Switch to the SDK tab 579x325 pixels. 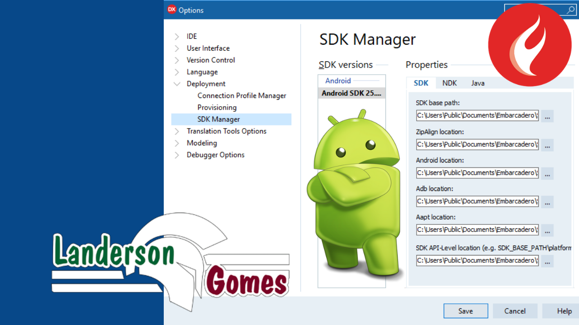coord(421,83)
